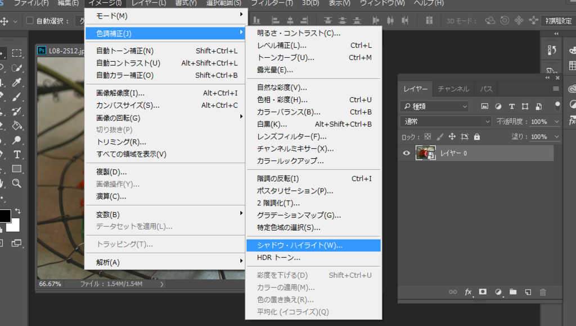Screen dimensions: 576x326
Task: Create new fill or adjustment layer
Action: tap(498, 292)
